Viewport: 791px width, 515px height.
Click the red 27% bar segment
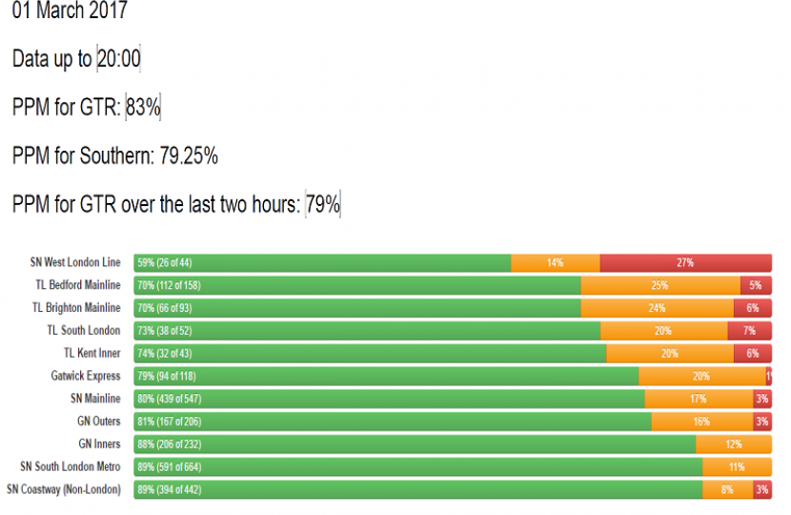[x=685, y=262]
